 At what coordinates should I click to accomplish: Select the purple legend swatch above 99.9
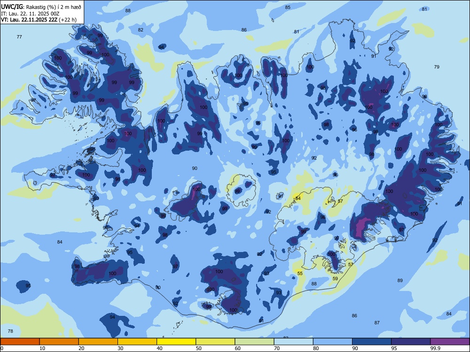[x=450, y=342]
